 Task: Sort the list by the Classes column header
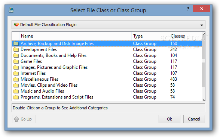[x=185, y=36]
